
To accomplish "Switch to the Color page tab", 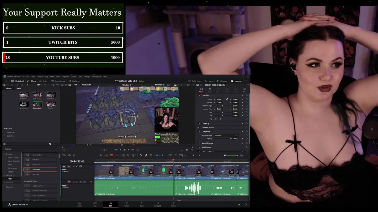I will [x=142, y=204].
